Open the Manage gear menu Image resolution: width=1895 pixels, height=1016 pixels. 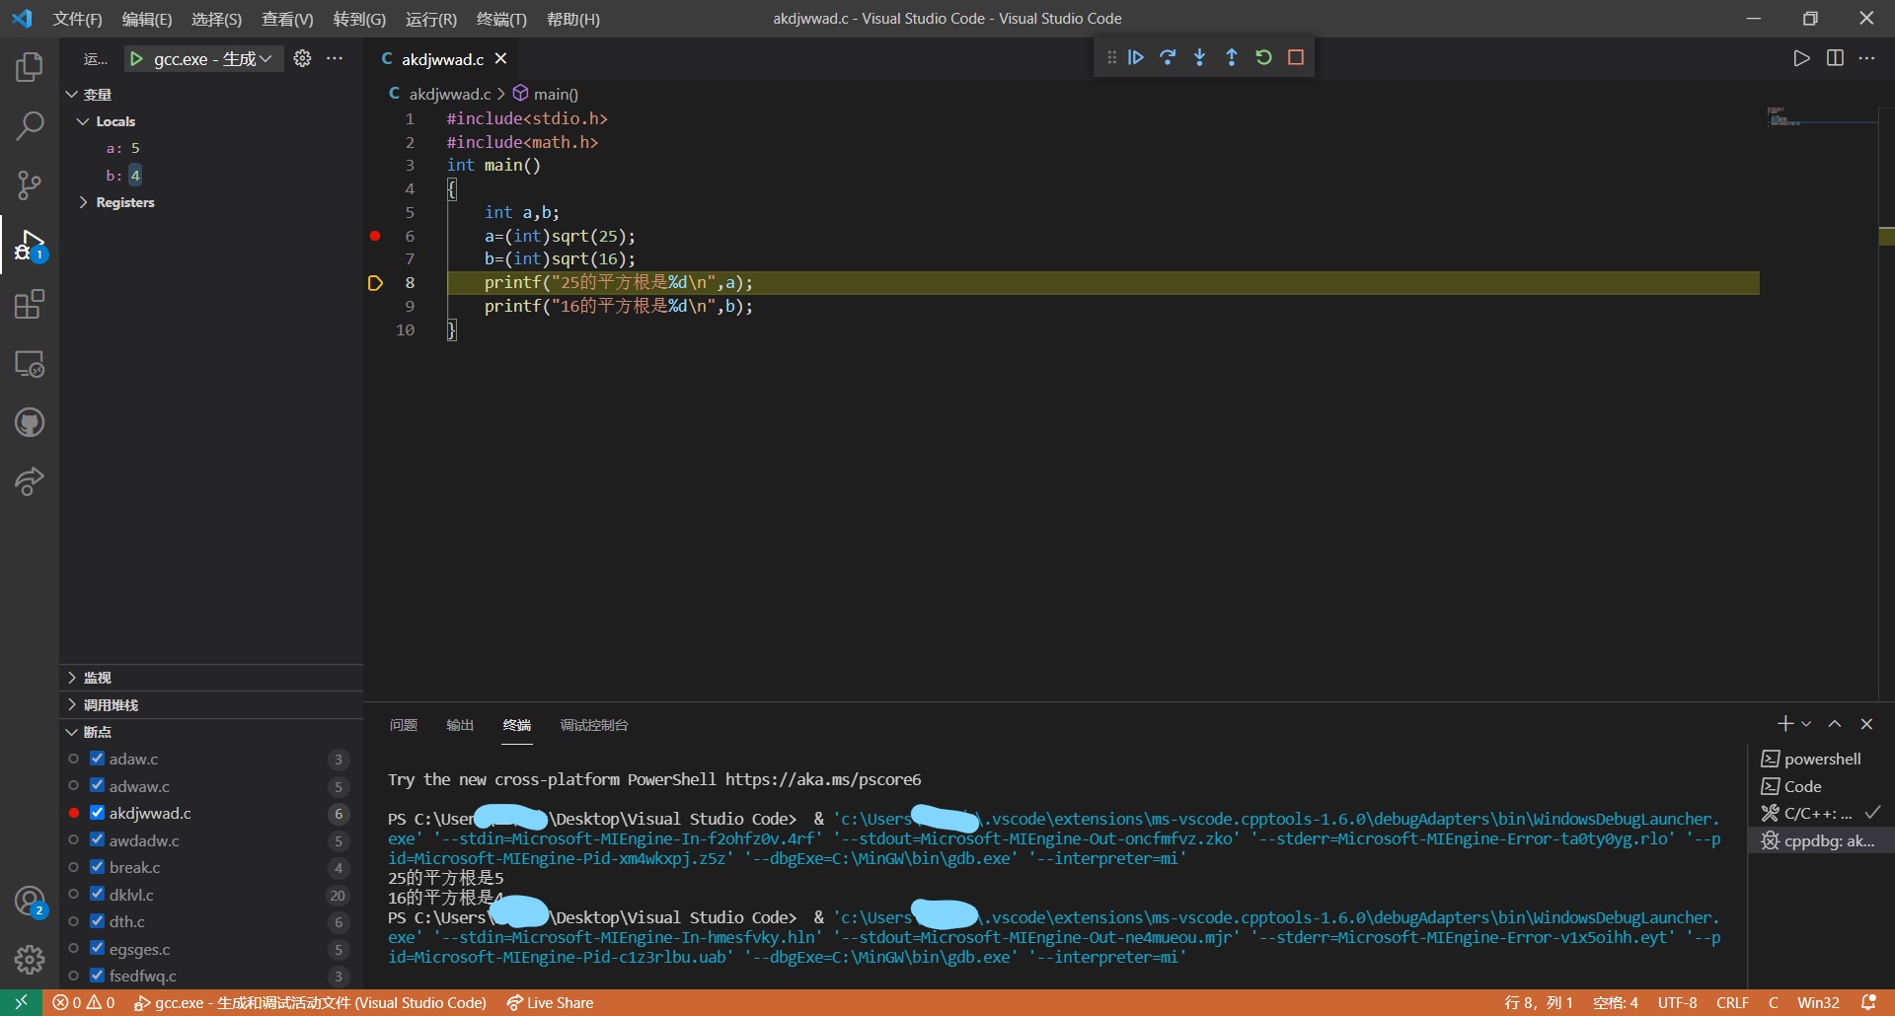(x=30, y=960)
